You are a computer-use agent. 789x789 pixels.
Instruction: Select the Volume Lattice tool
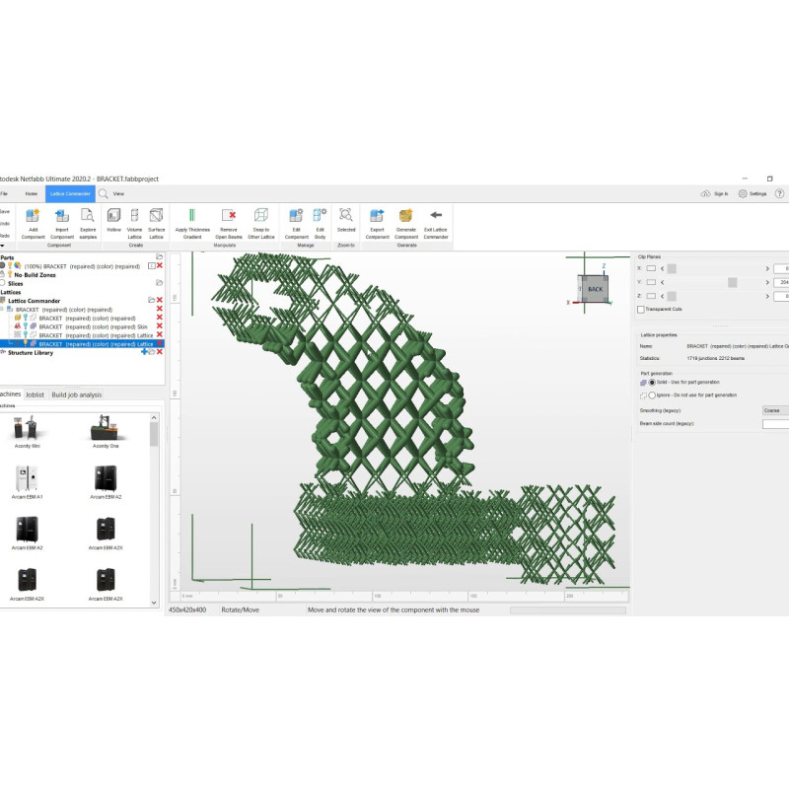[135, 215]
